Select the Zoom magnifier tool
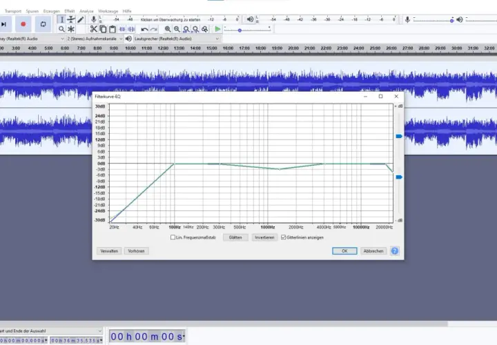Screen dimensions: 497x345 point(62,29)
